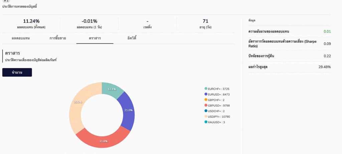Select the Sharpe Ratio row
Image resolution: width=342 pixels, height=154 pixels.
coord(287,44)
